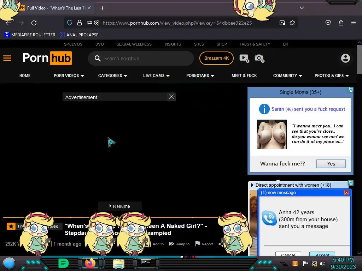Click the autoplay blocked icon
Screen dimensions: 362x271
[x=97, y=23]
